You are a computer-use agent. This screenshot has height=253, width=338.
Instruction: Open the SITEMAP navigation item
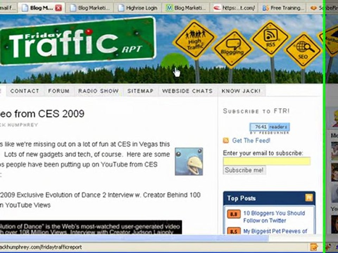140,91
